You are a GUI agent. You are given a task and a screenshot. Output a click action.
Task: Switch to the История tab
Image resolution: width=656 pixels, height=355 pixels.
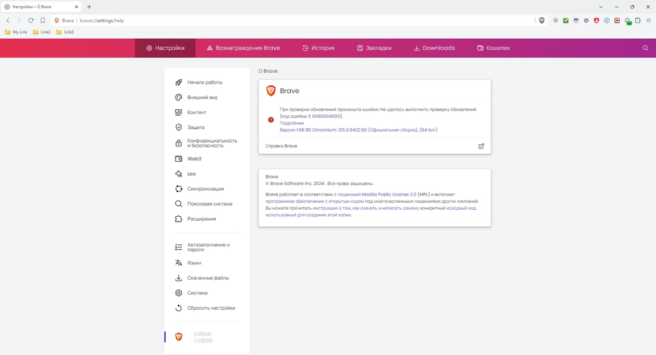pyautogui.click(x=318, y=48)
